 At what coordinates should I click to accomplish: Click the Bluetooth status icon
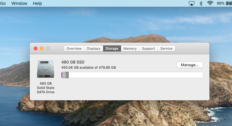pos(201,3)
